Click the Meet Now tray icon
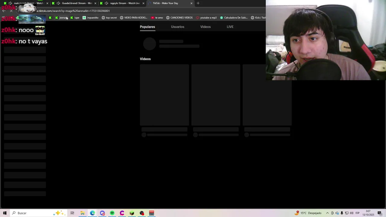The height and width of the screenshot is (217, 386). point(332,213)
